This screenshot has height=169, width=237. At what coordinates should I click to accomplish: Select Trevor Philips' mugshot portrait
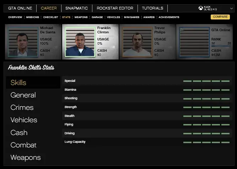coord(137,42)
